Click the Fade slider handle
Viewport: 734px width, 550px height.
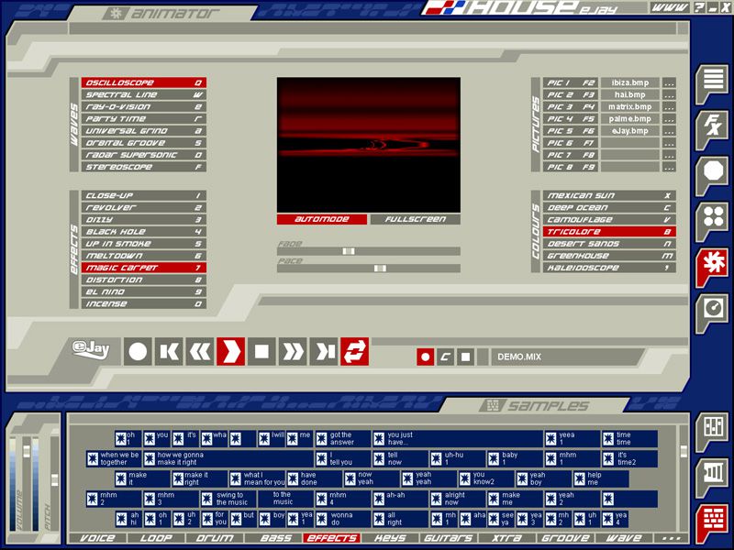[x=349, y=251]
